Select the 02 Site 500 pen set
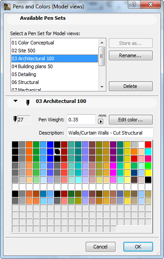Viewport: 164px width, 259px height. (55, 51)
